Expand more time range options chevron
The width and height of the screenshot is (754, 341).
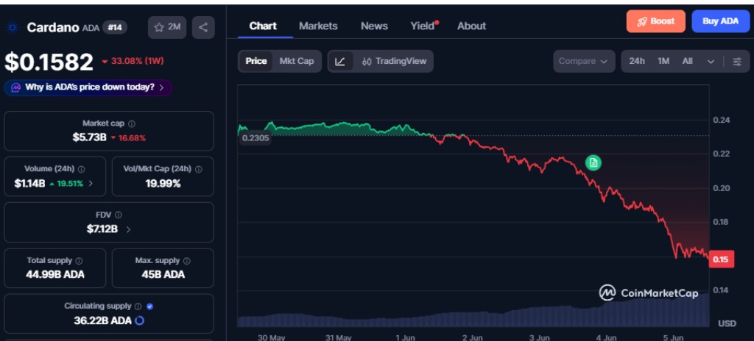(711, 62)
